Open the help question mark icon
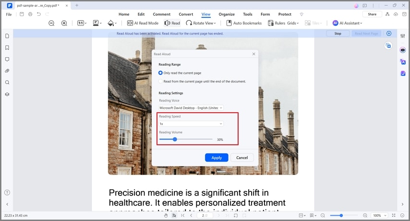This screenshot has height=221, width=410. pos(7,193)
